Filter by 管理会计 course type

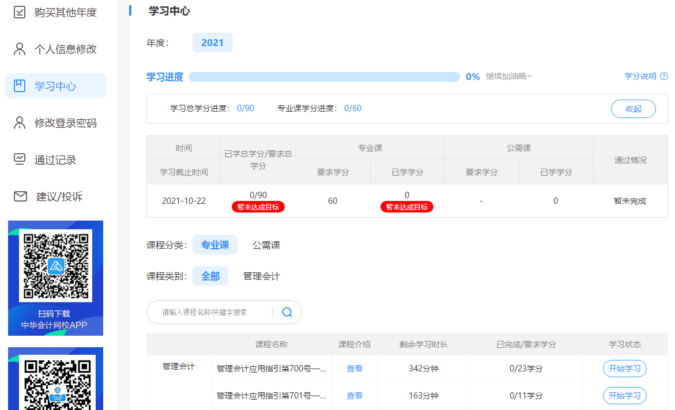[x=261, y=276]
